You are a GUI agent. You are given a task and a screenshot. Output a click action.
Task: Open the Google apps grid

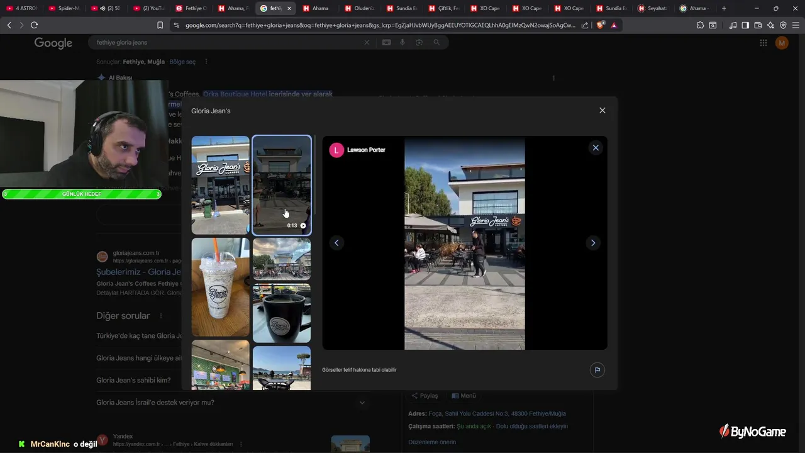coord(763,43)
